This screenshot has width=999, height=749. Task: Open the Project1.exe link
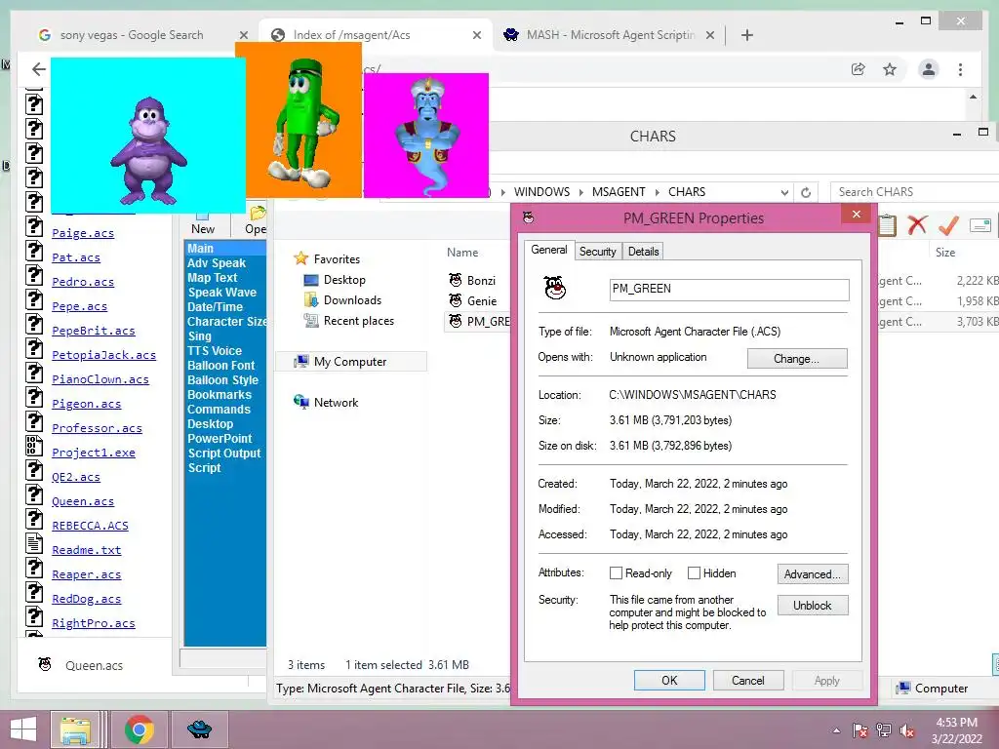pyautogui.click(x=93, y=453)
